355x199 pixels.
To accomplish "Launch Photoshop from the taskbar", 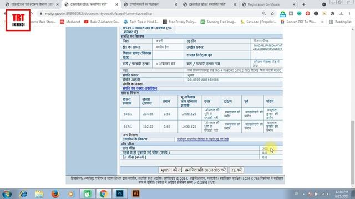I will click(x=120, y=193).
